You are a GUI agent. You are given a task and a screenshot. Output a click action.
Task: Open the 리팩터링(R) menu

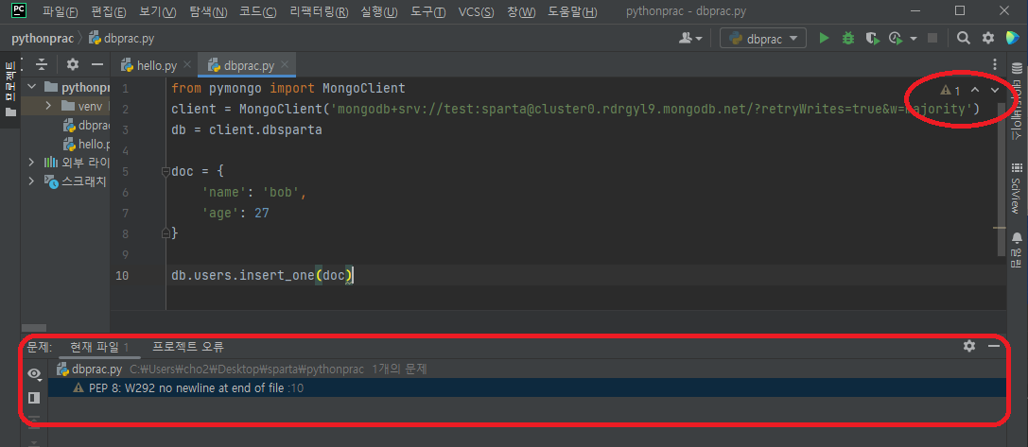pyautogui.click(x=319, y=11)
